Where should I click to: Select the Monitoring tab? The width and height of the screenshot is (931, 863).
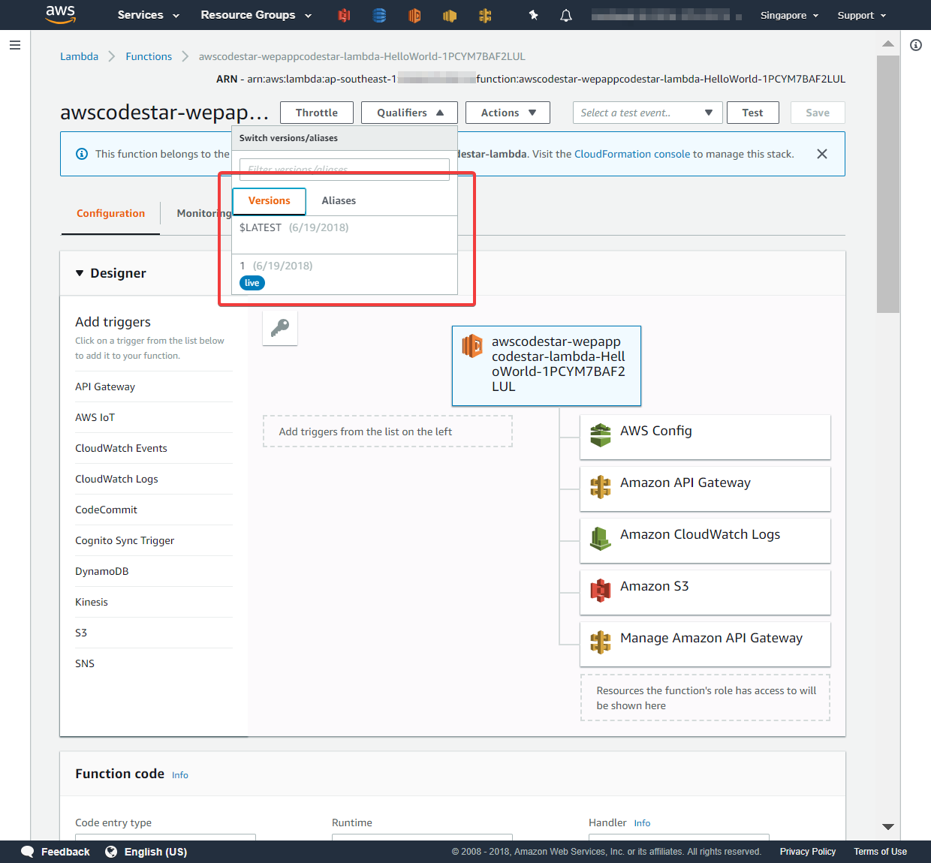tap(203, 214)
